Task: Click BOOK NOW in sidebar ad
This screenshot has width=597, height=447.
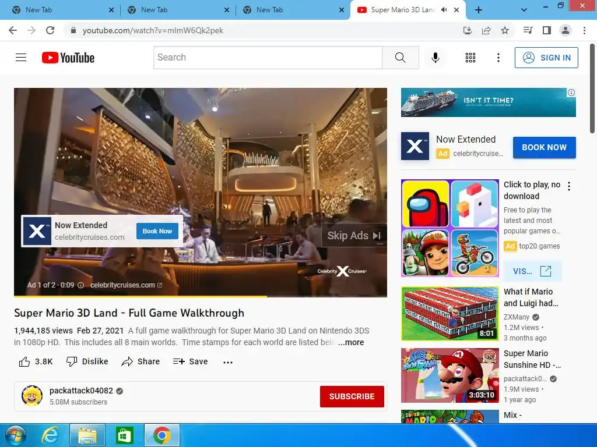Action: click(x=544, y=147)
